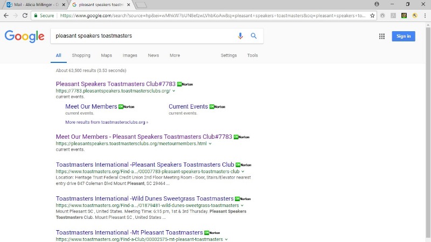Expand the dropdown arrow after 7783.pleasantspeakers URL

[174, 91]
